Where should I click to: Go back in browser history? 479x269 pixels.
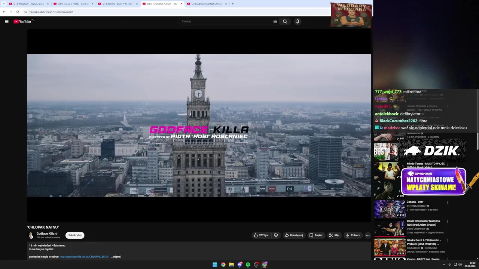pyautogui.click(x=4, y=12)
